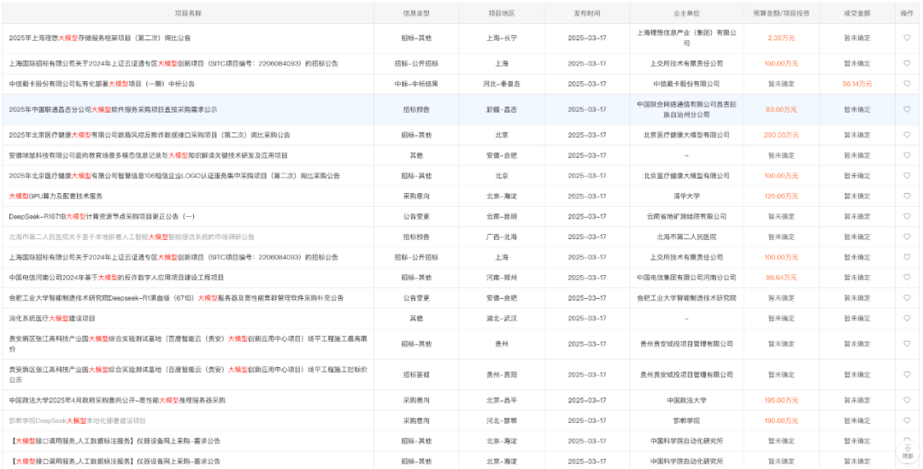Click the owner cell 清华大学
This screenshot has width=923, height=469.
[686, 196]
